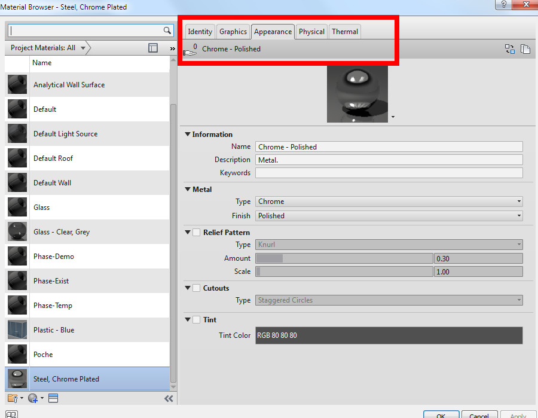The image size is (538, 418).
Task: Open the Relief Pattern Type Knurl dropdown
Action: pos(389,245)
